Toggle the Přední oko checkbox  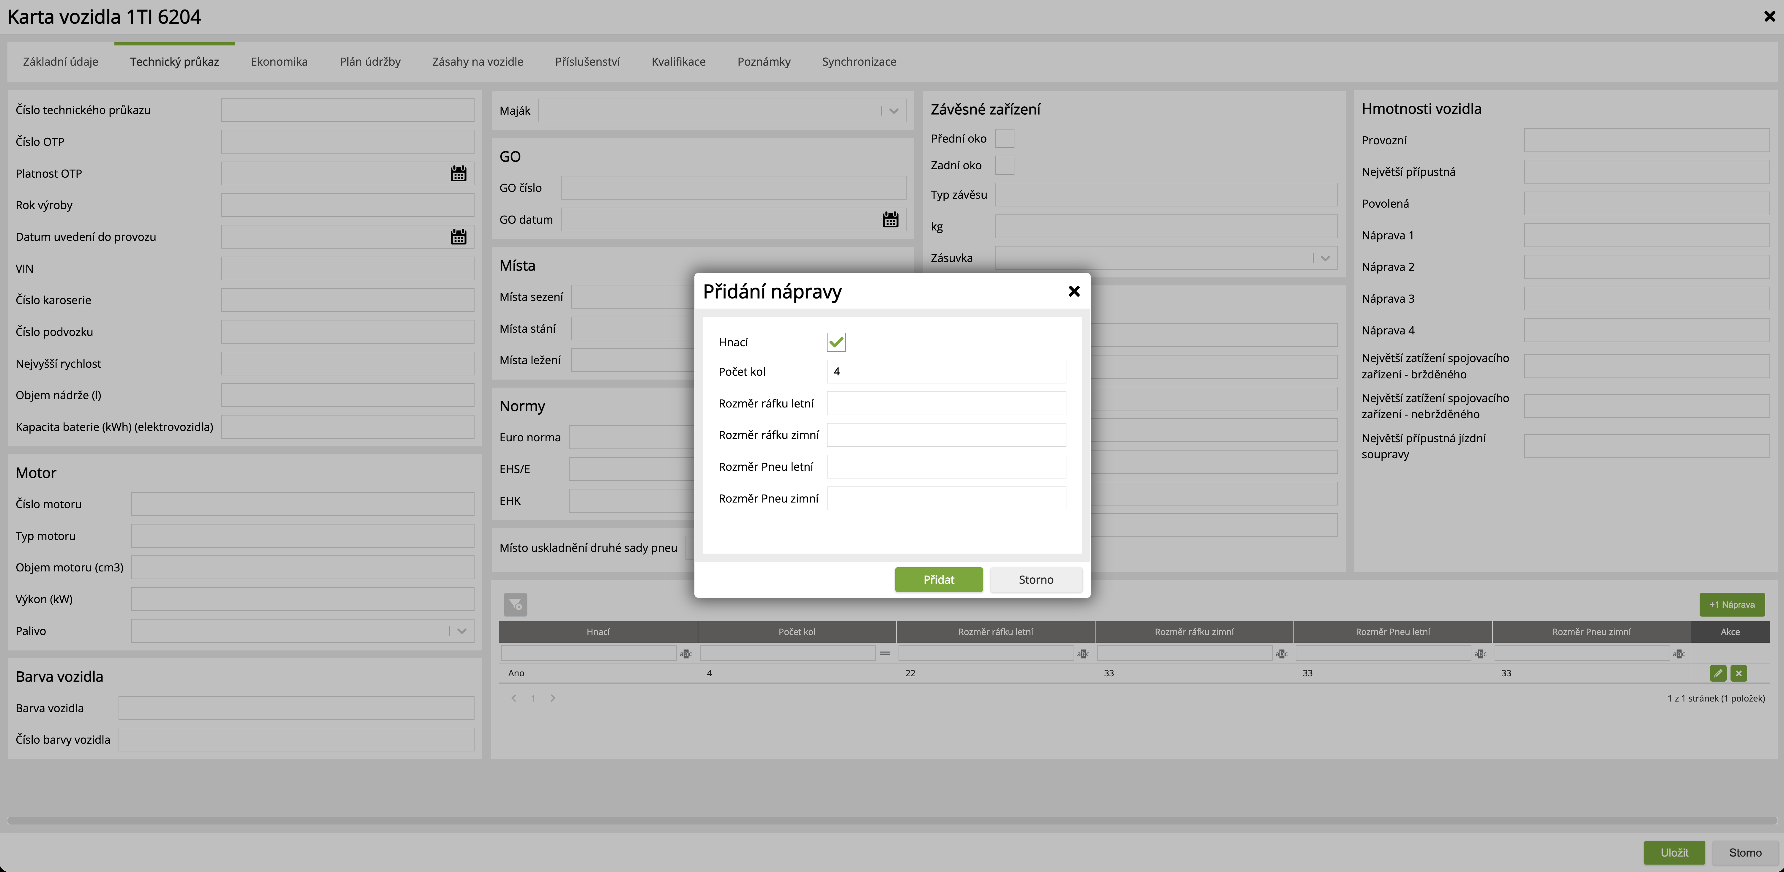(x=1004, y=138)
